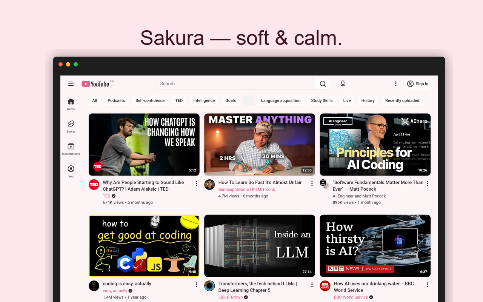
Task: Filter videos by Self-confidence
Action: (150, 100)
